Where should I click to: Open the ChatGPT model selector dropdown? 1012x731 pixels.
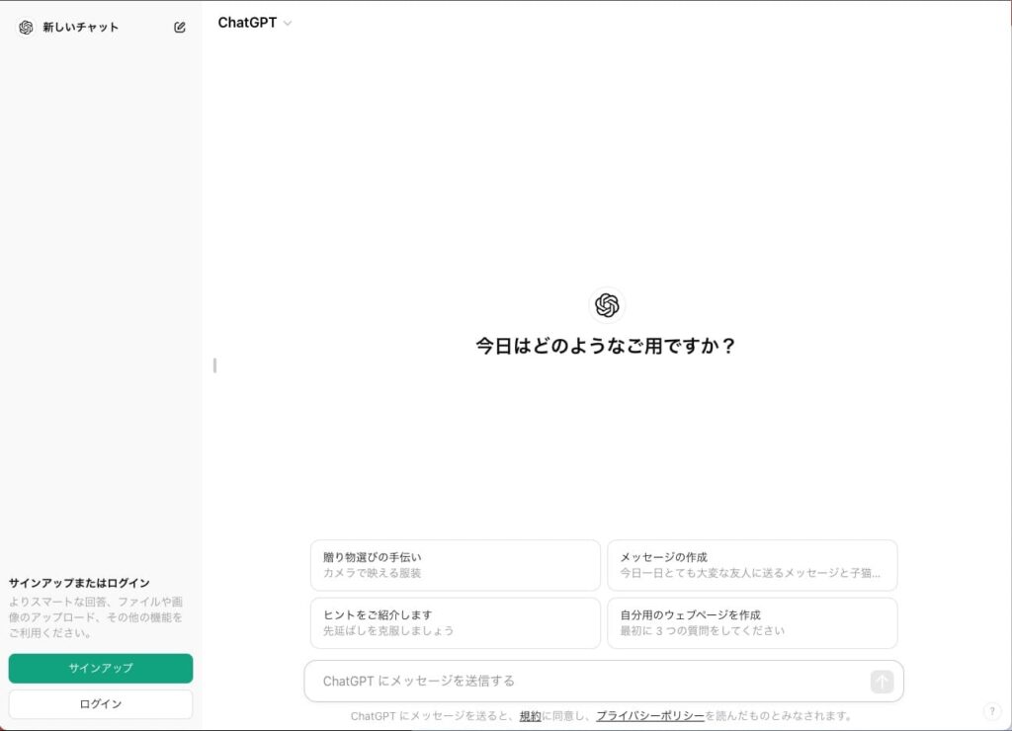click(254, 23)
